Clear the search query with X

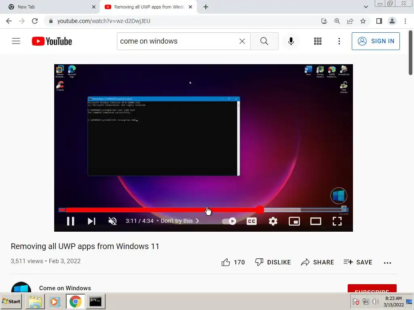coord(242,41)
